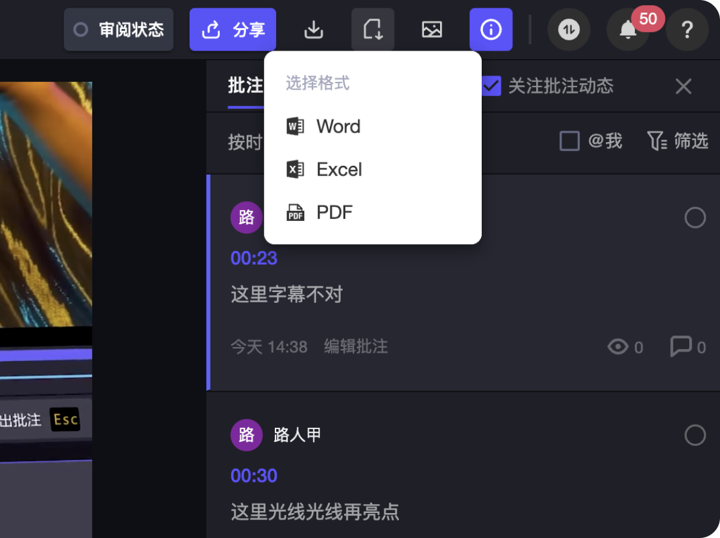Screen dimensions: 720x538
Task: Jump to timestamp 00:23
Action: (254, 258)
